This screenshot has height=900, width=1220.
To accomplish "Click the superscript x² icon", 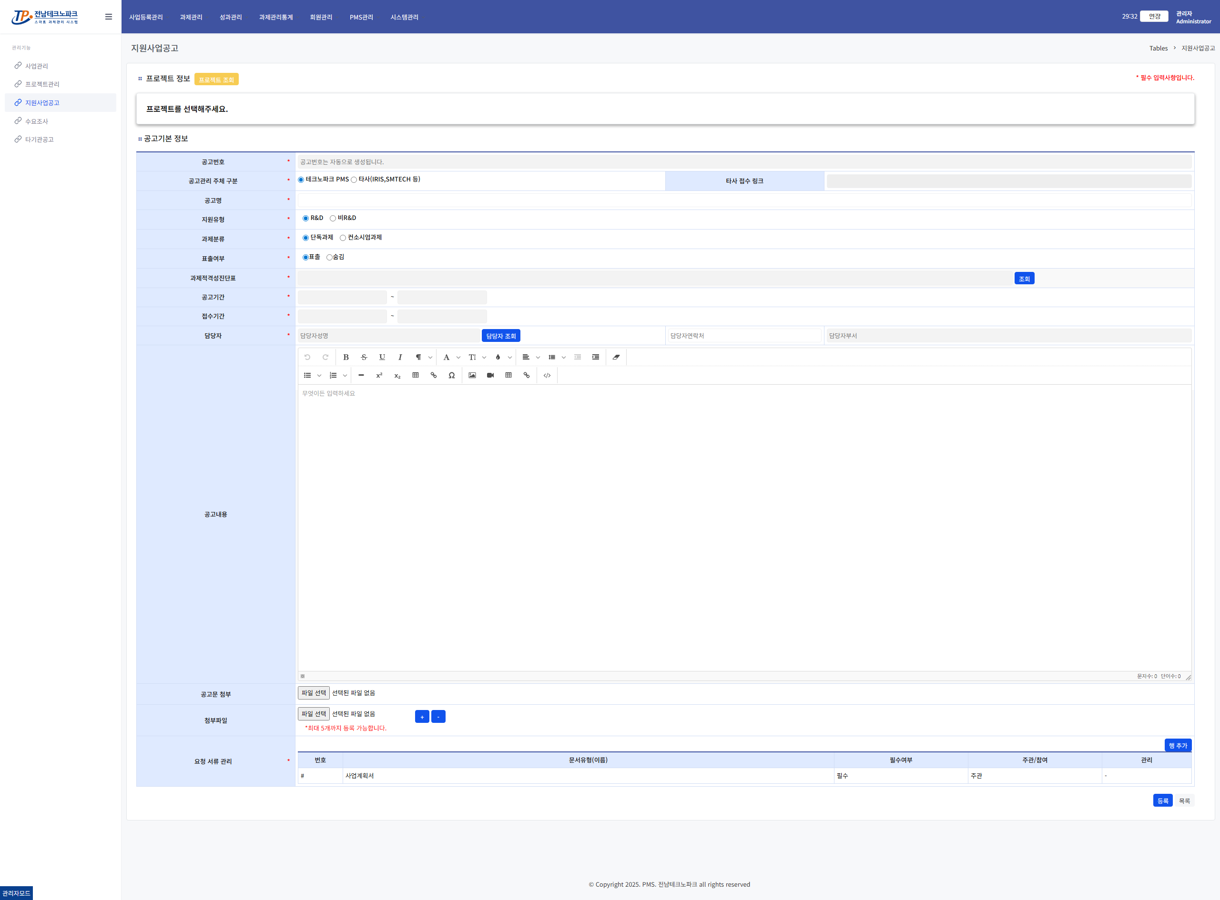I will 379,375.
